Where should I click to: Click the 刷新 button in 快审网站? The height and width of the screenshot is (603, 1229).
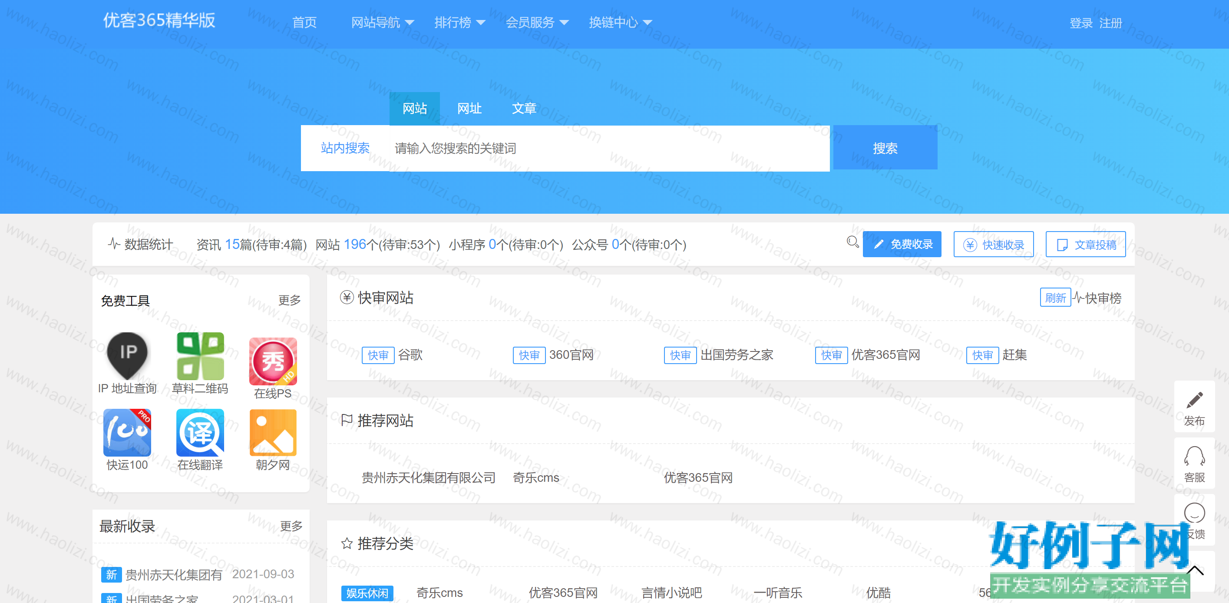click(1055, 298)
